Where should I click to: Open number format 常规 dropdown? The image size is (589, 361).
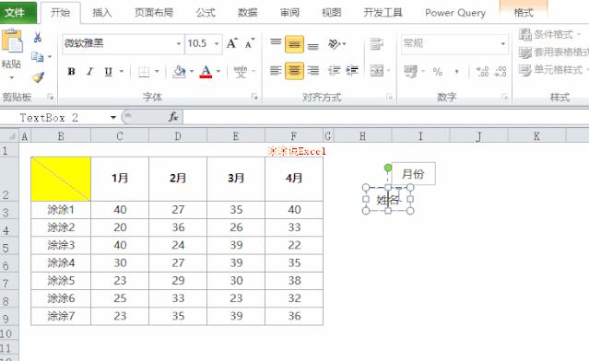tap(502, 44)
